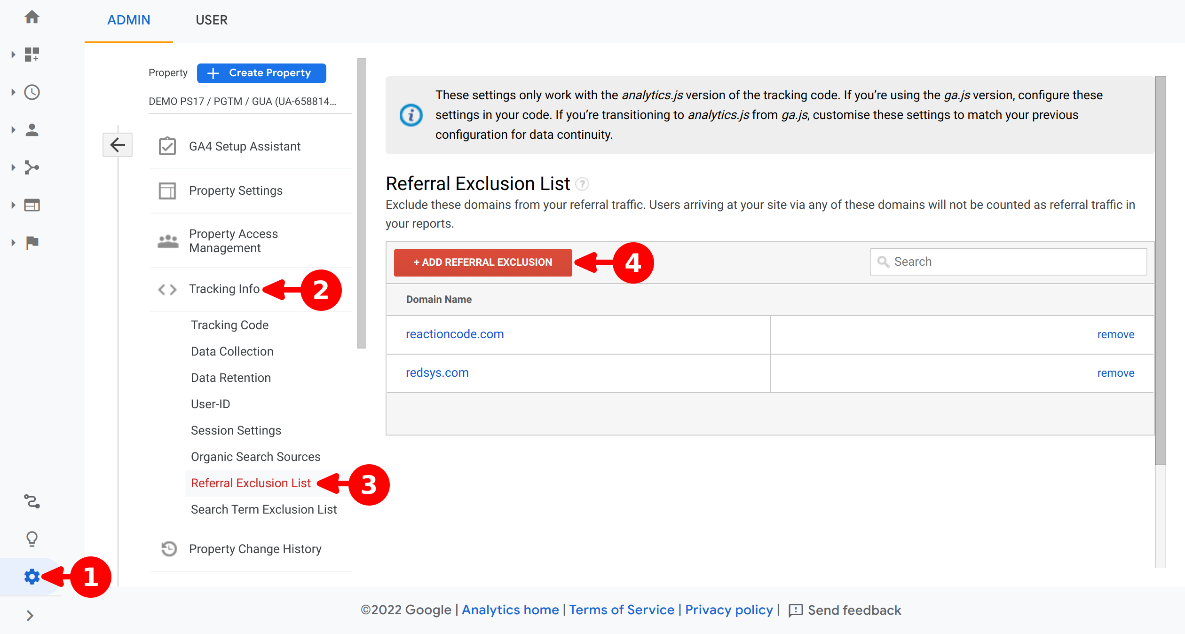This screenshot has height=634, width=1185.
Task: Click the Discover lightbulb icon
Action: (x=32, y=539)
